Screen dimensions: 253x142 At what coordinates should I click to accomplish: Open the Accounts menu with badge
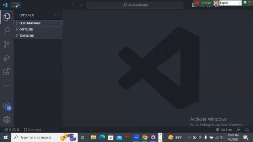click(x=7, y=106)
